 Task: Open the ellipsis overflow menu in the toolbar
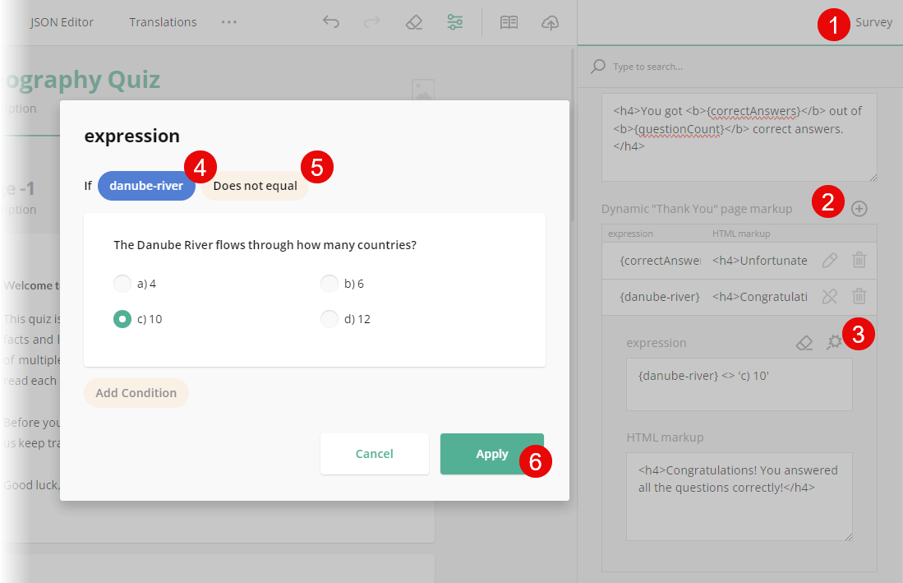tap(229, 22)
